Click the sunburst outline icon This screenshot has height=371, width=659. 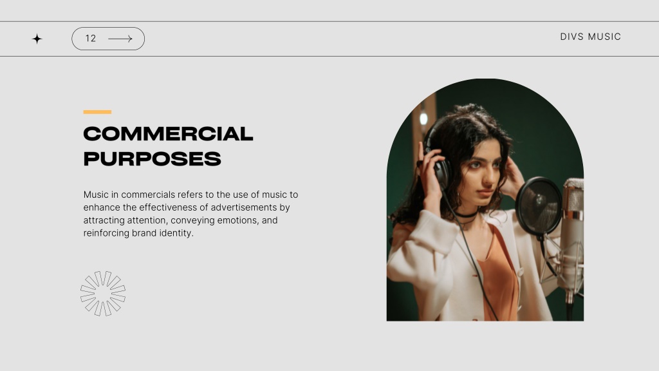pos(103,293)
